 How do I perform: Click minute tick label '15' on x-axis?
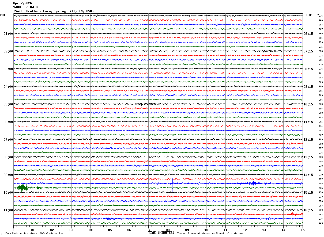click(303, 230)
